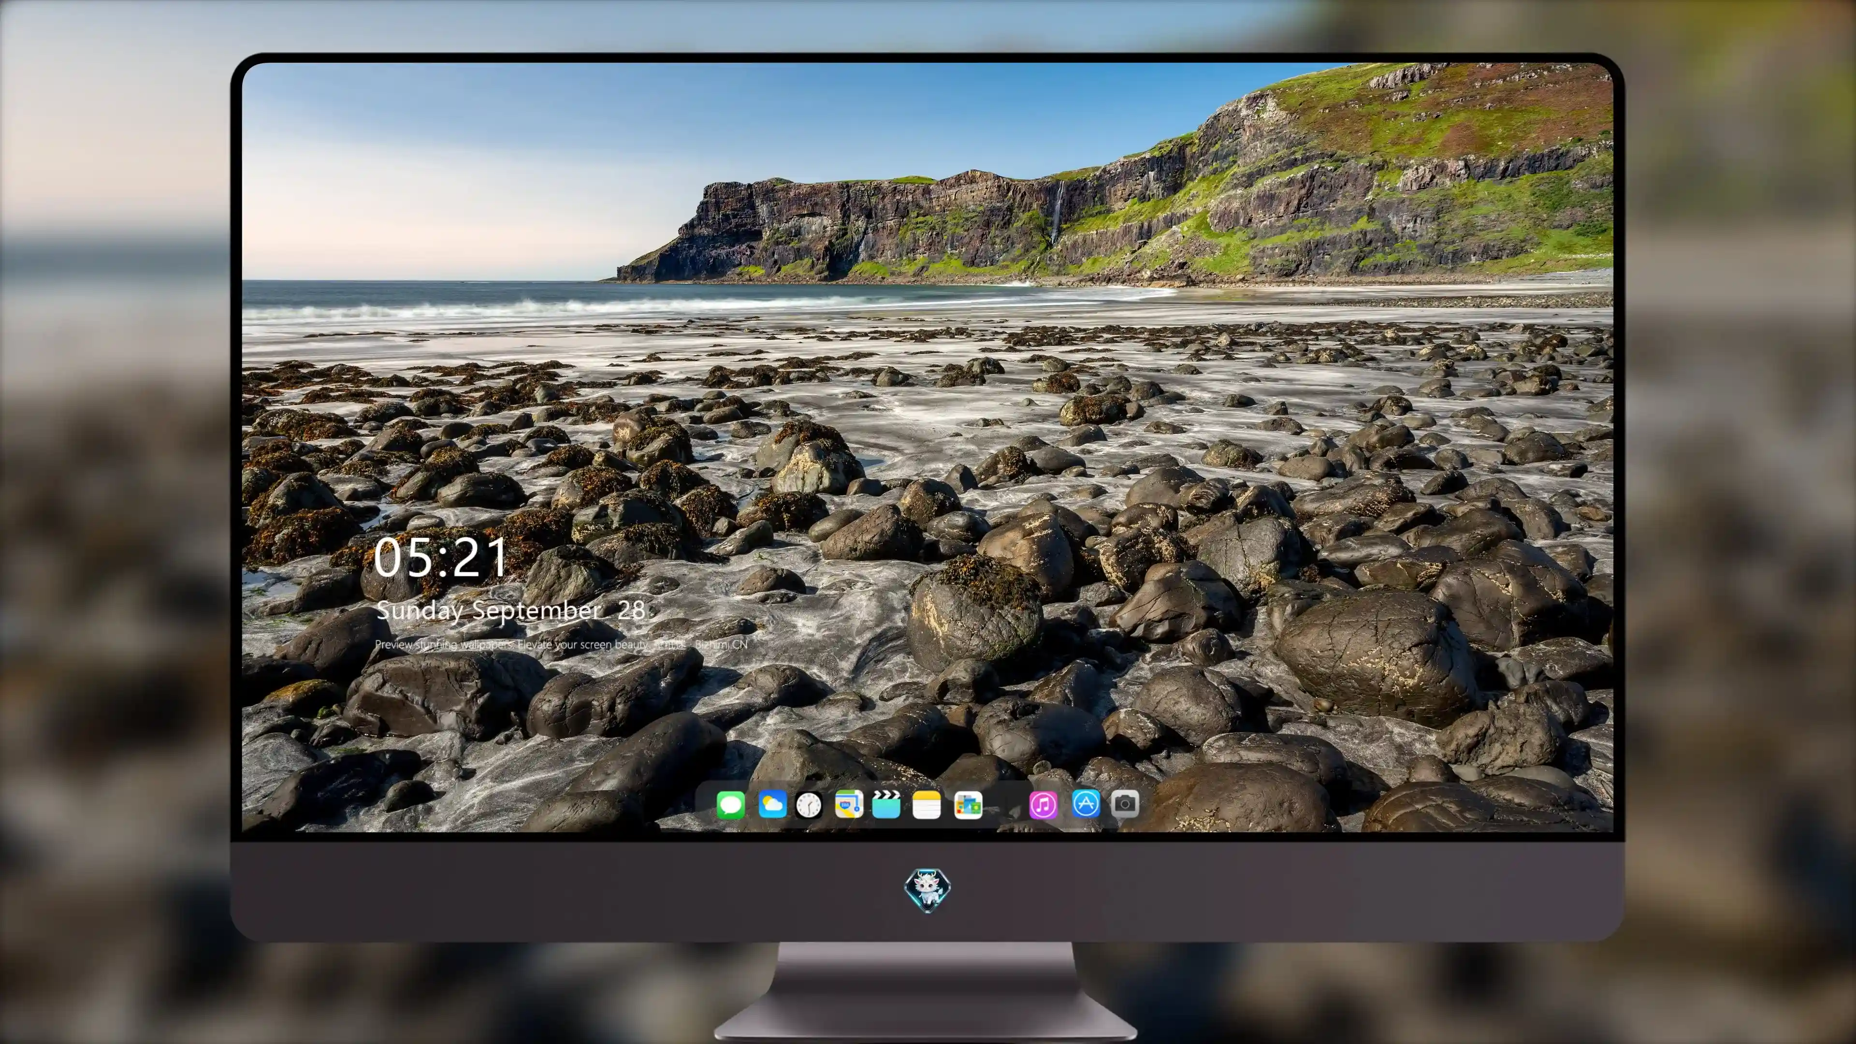Launch the pink Music app in the dock
This screenshot has height=1044, width=1856.
(1044, 805)
